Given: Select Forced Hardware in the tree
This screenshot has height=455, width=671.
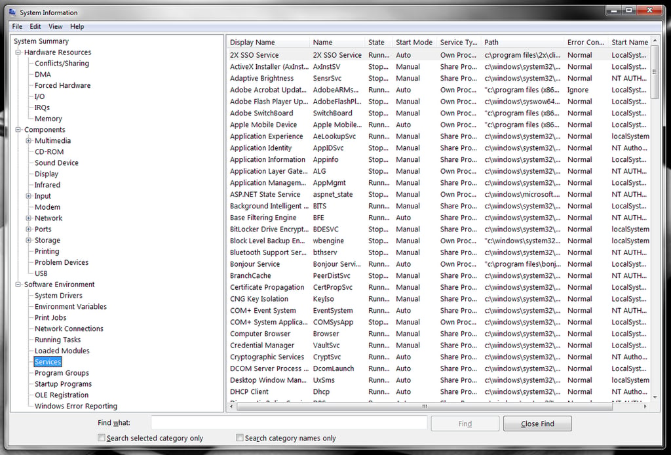Looking at the screenshot, I should pyautogui.click(x=62, y=86).
